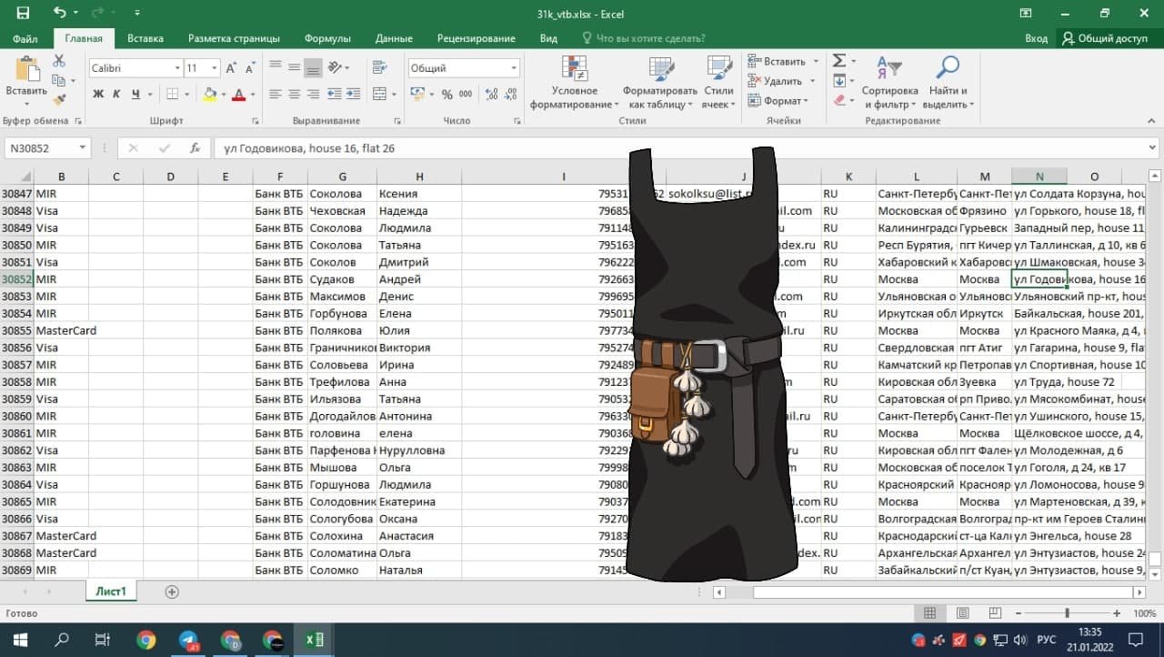This screenshot has height=657, width=1164.
Task: Expand the Name Box dropdown
Action: tap(83, 147)
